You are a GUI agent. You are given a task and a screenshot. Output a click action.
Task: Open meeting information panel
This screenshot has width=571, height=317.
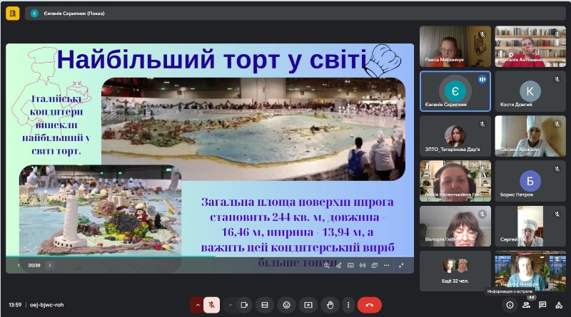click(510, 305)
